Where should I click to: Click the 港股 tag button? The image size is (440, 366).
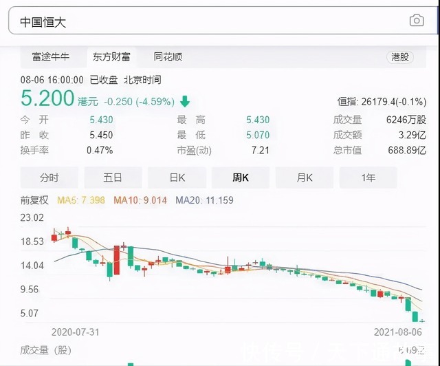(400, 57)
